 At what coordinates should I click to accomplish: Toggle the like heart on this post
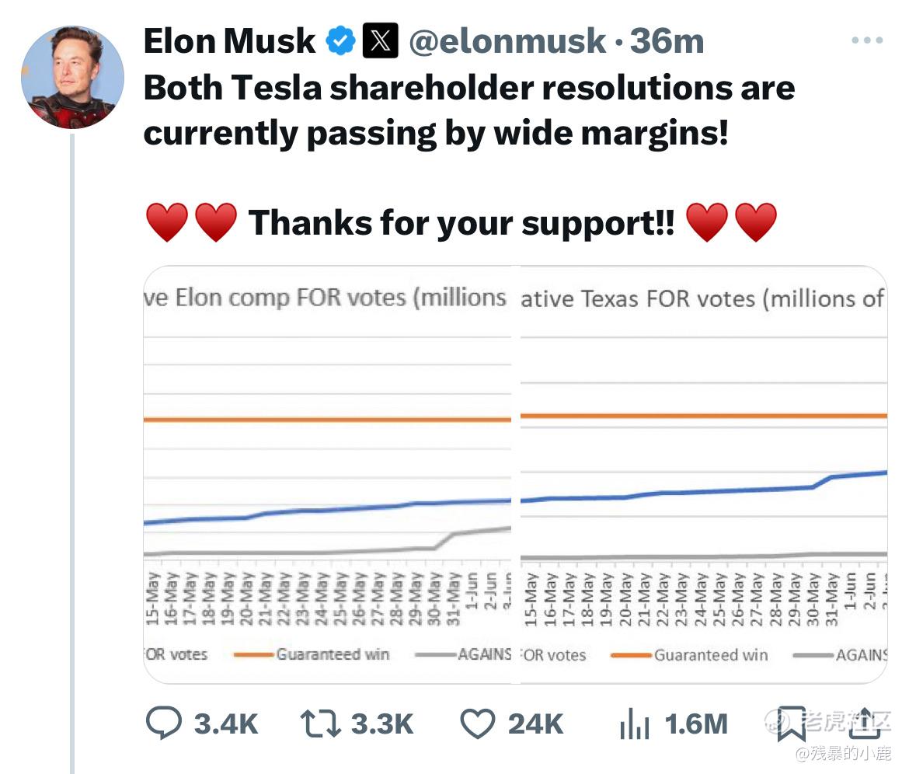[478, 724]
